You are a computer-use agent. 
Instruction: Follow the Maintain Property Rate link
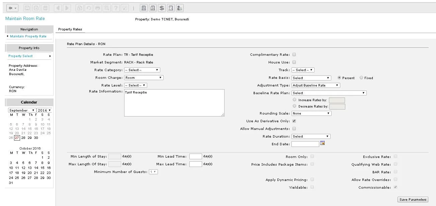coord(28,36)
